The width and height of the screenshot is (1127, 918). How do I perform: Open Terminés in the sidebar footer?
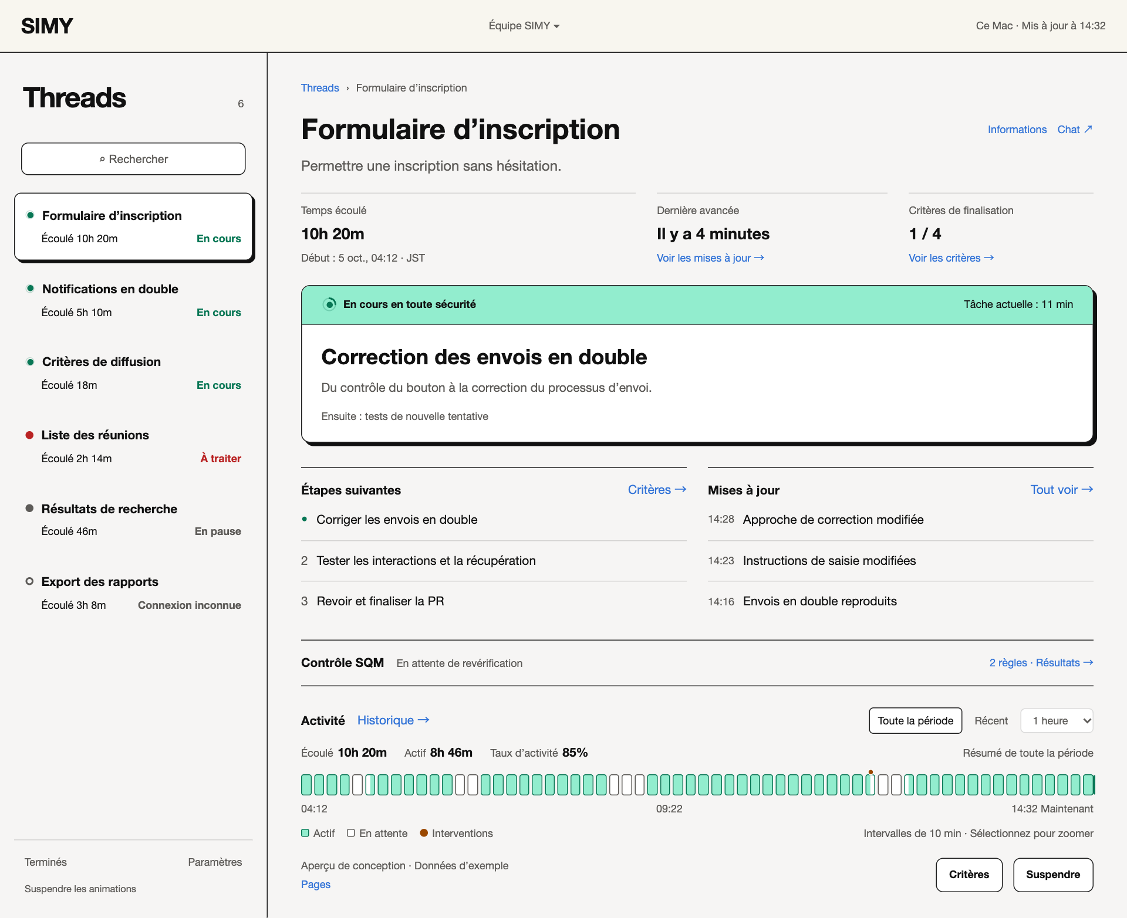(x=46, y=862)
